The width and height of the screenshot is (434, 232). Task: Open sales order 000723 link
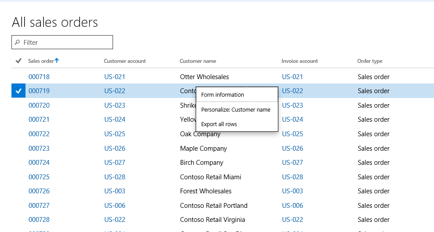[39, 149]
